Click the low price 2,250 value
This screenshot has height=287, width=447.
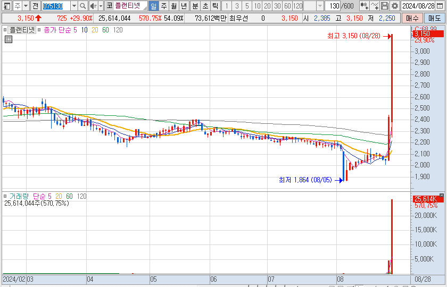pos(387,19)
